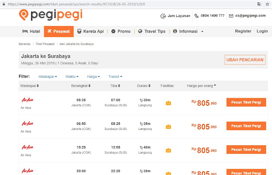
Task: Open the Harga filter dropdown
Action: click(x=93, y=76)
